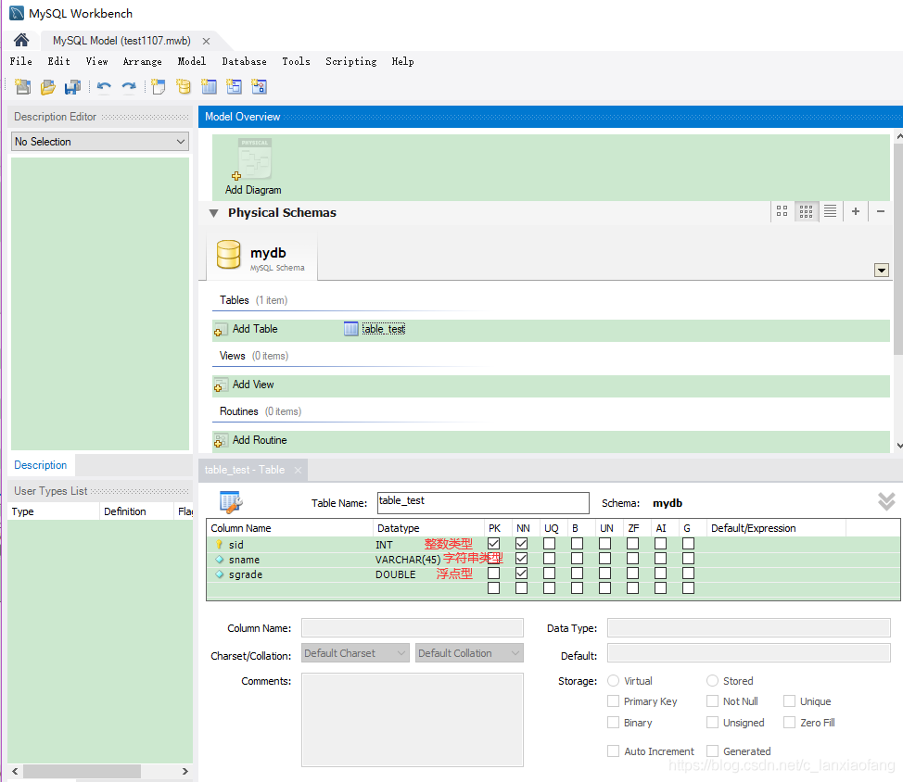
Task: Click the undo arrow in toolbar
Action: pos(104,87)
